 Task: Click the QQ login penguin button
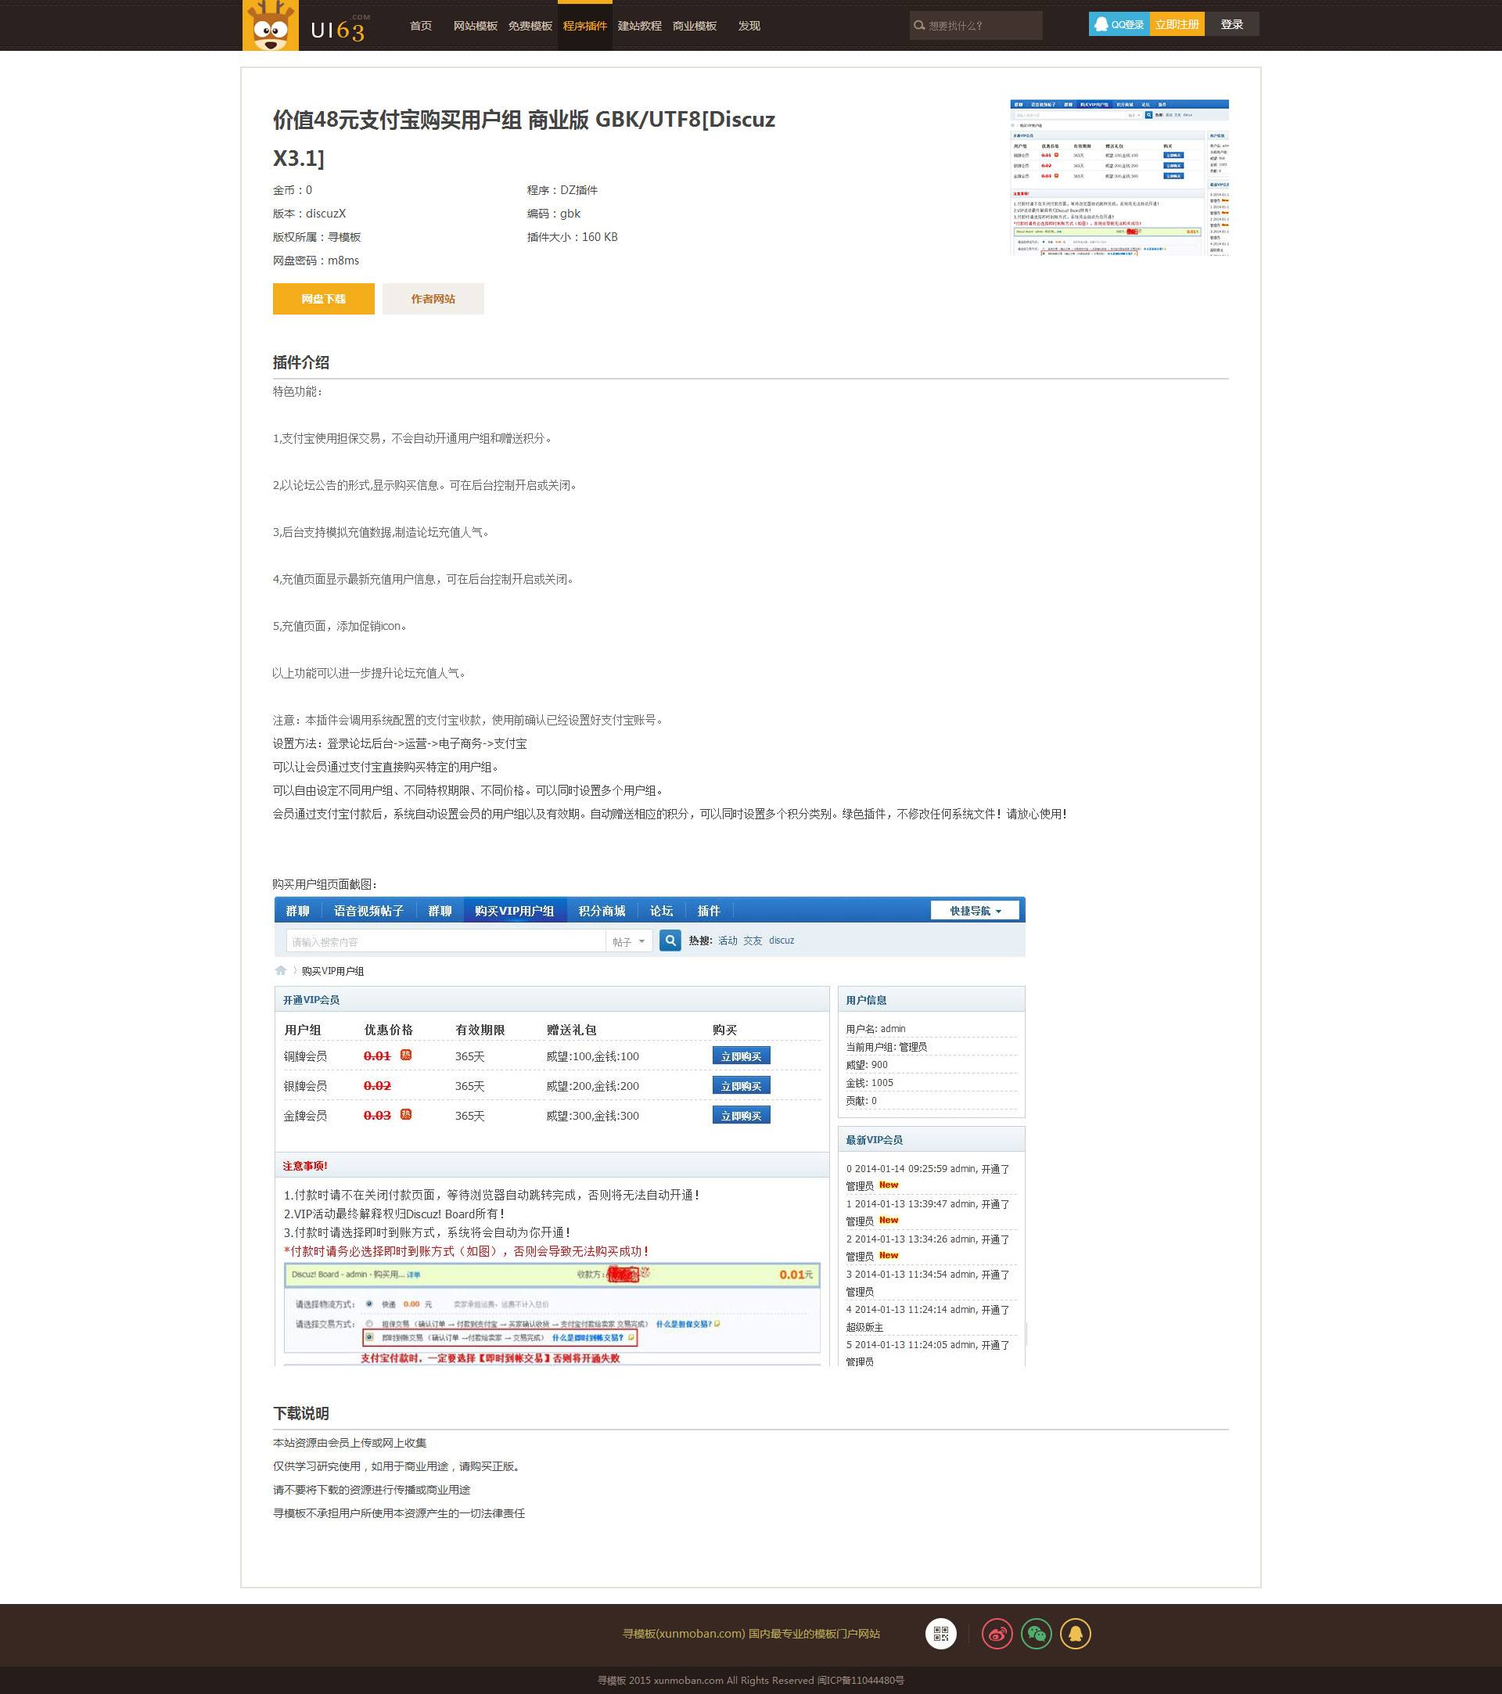point(1119,25)
